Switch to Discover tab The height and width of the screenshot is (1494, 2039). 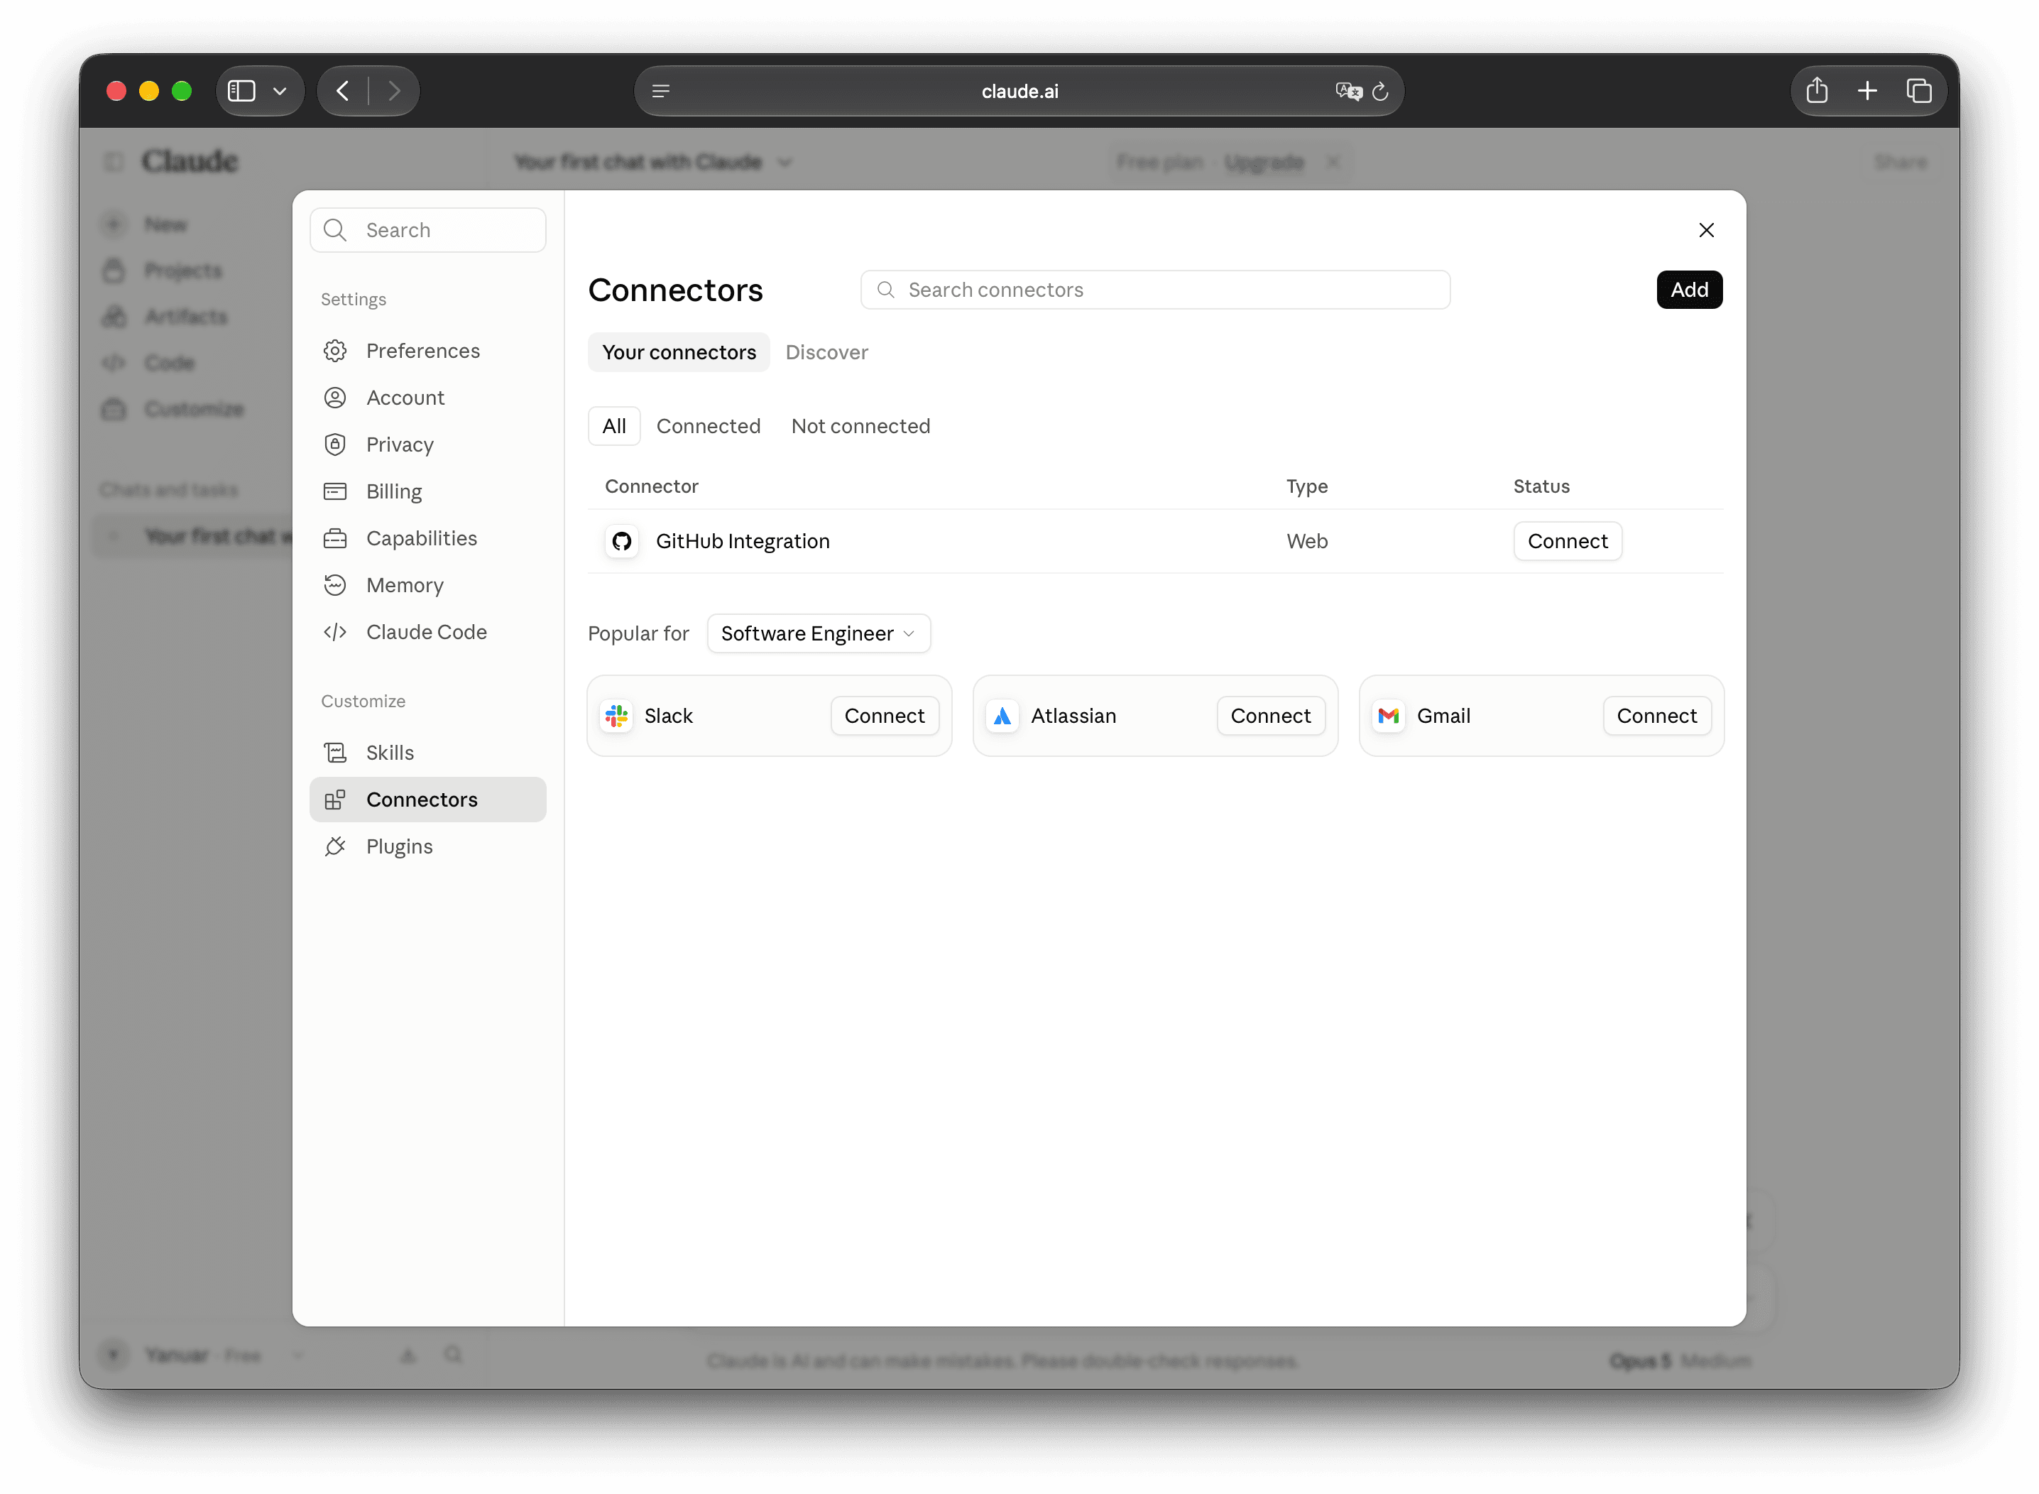(x=826, y=351)
